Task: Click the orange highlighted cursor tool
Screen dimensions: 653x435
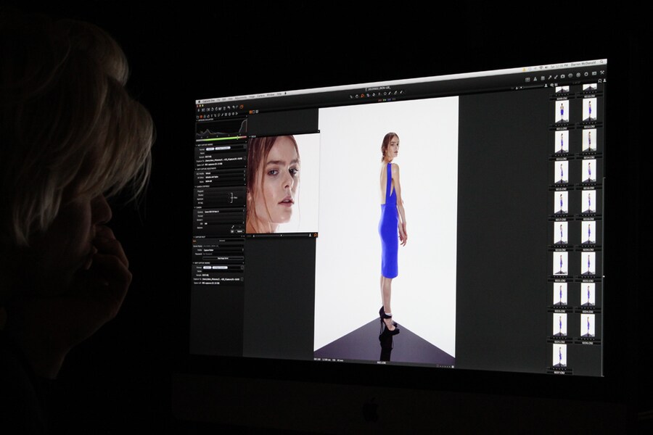Action: tap(362, 96)
